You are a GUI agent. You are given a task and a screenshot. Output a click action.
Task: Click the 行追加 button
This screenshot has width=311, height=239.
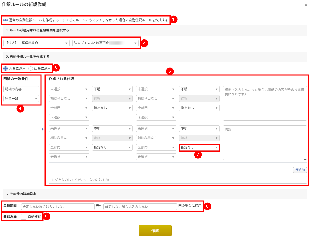click(300, 170)
